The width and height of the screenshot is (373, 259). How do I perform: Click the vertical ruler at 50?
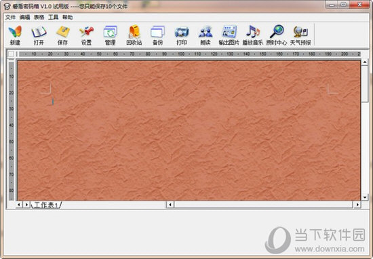click(x=11, y=142)
